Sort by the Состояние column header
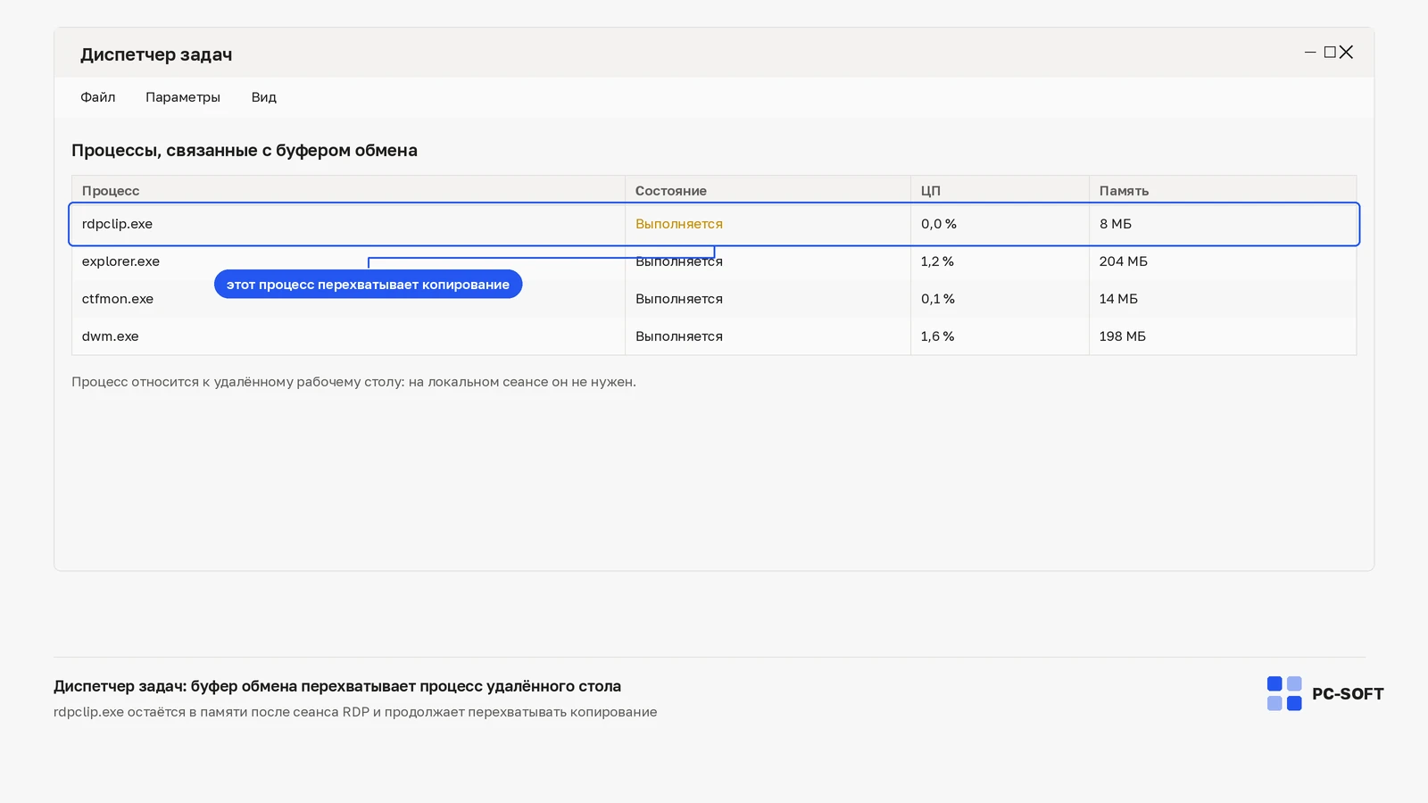1428x803 pixels. [x=671, y=191]
